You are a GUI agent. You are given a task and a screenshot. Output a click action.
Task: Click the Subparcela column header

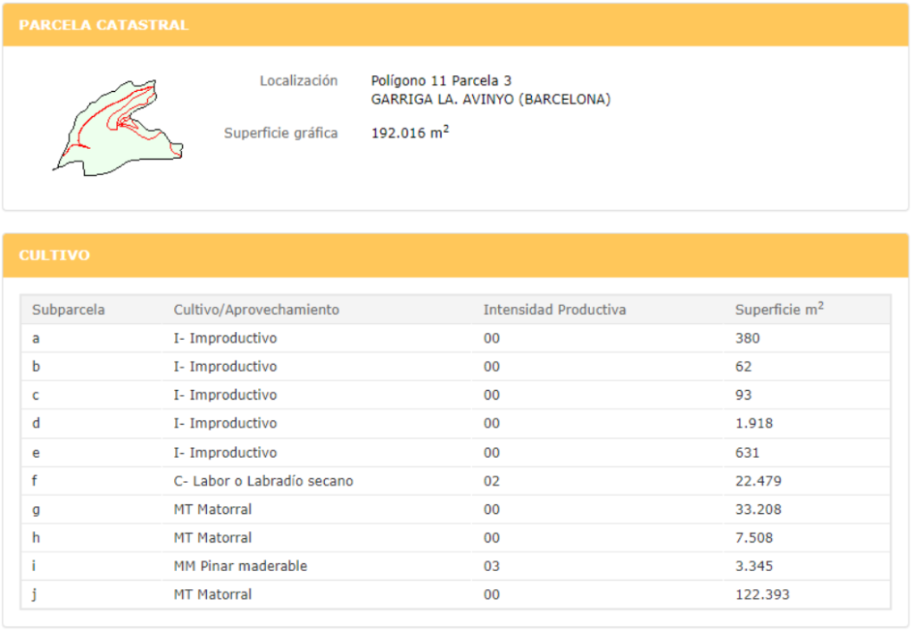click(69, 310)
